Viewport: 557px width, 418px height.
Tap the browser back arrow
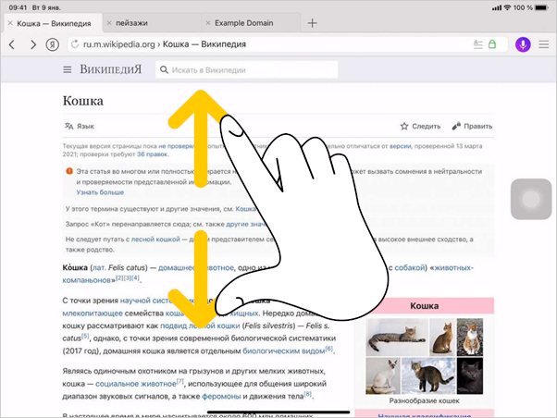[x=11, y=44]
